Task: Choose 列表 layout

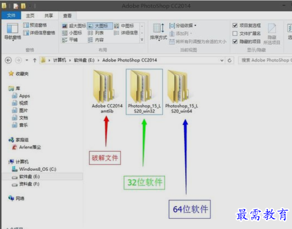Action: 96,33
